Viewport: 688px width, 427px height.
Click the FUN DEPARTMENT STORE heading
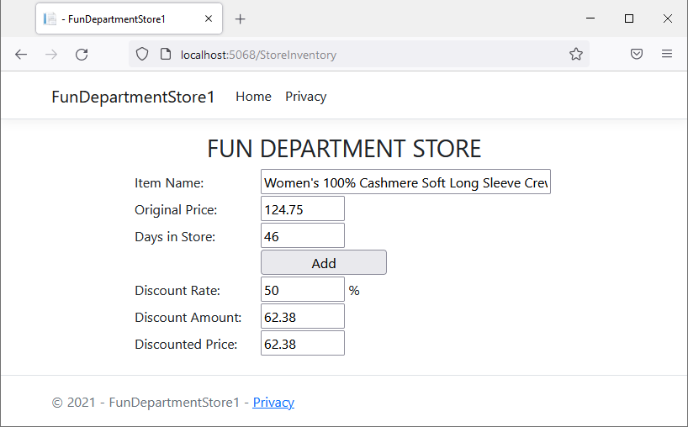coord(344,149)
